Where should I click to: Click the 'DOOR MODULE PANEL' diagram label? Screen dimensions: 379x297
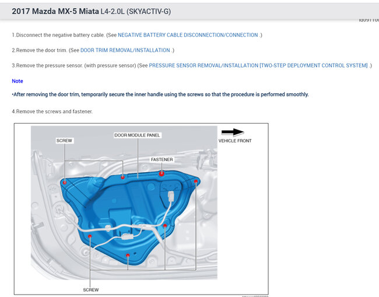click(x=137, y=135)
